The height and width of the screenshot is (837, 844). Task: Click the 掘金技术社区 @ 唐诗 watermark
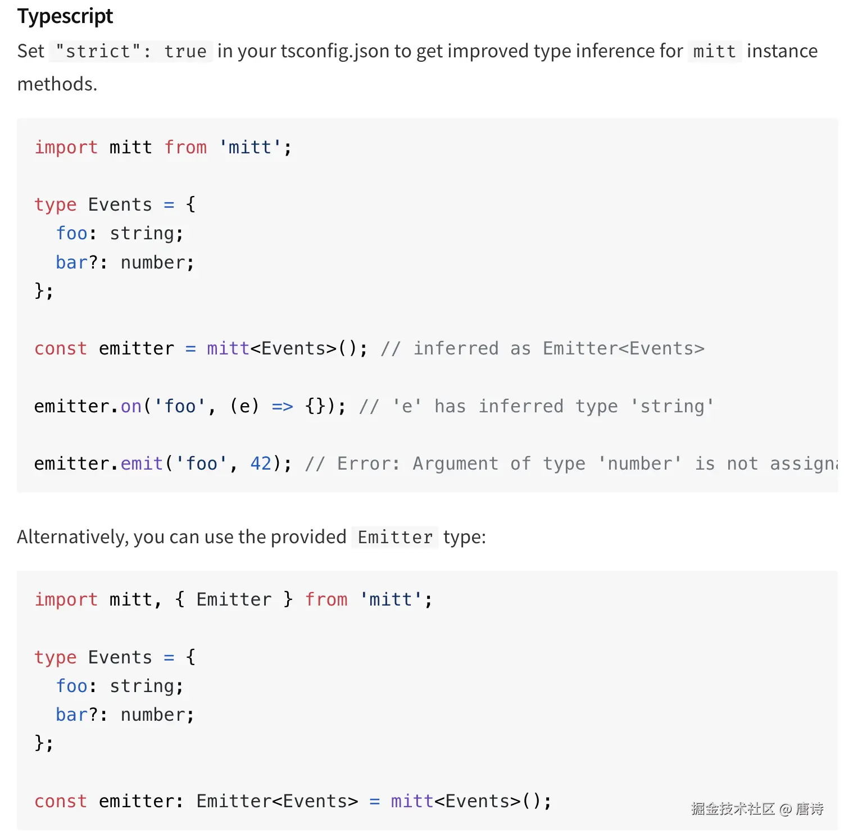(757, 808)
